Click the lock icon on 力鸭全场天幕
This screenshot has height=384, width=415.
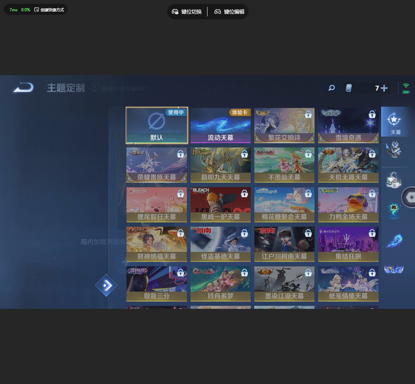tap(372, 194)
